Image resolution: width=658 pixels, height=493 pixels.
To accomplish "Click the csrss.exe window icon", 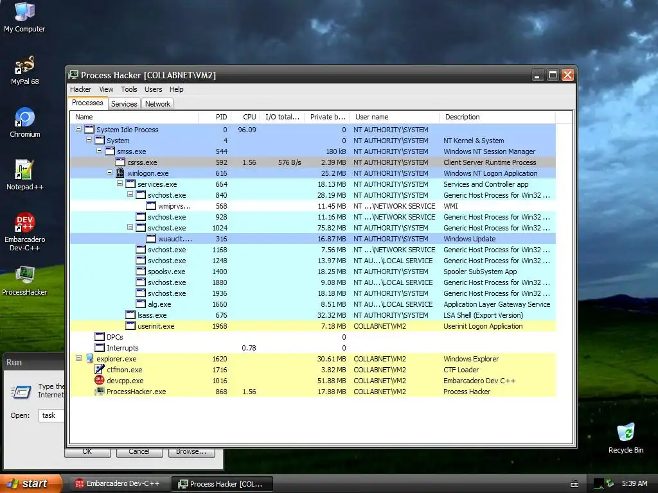I will [x=120, y=162].
